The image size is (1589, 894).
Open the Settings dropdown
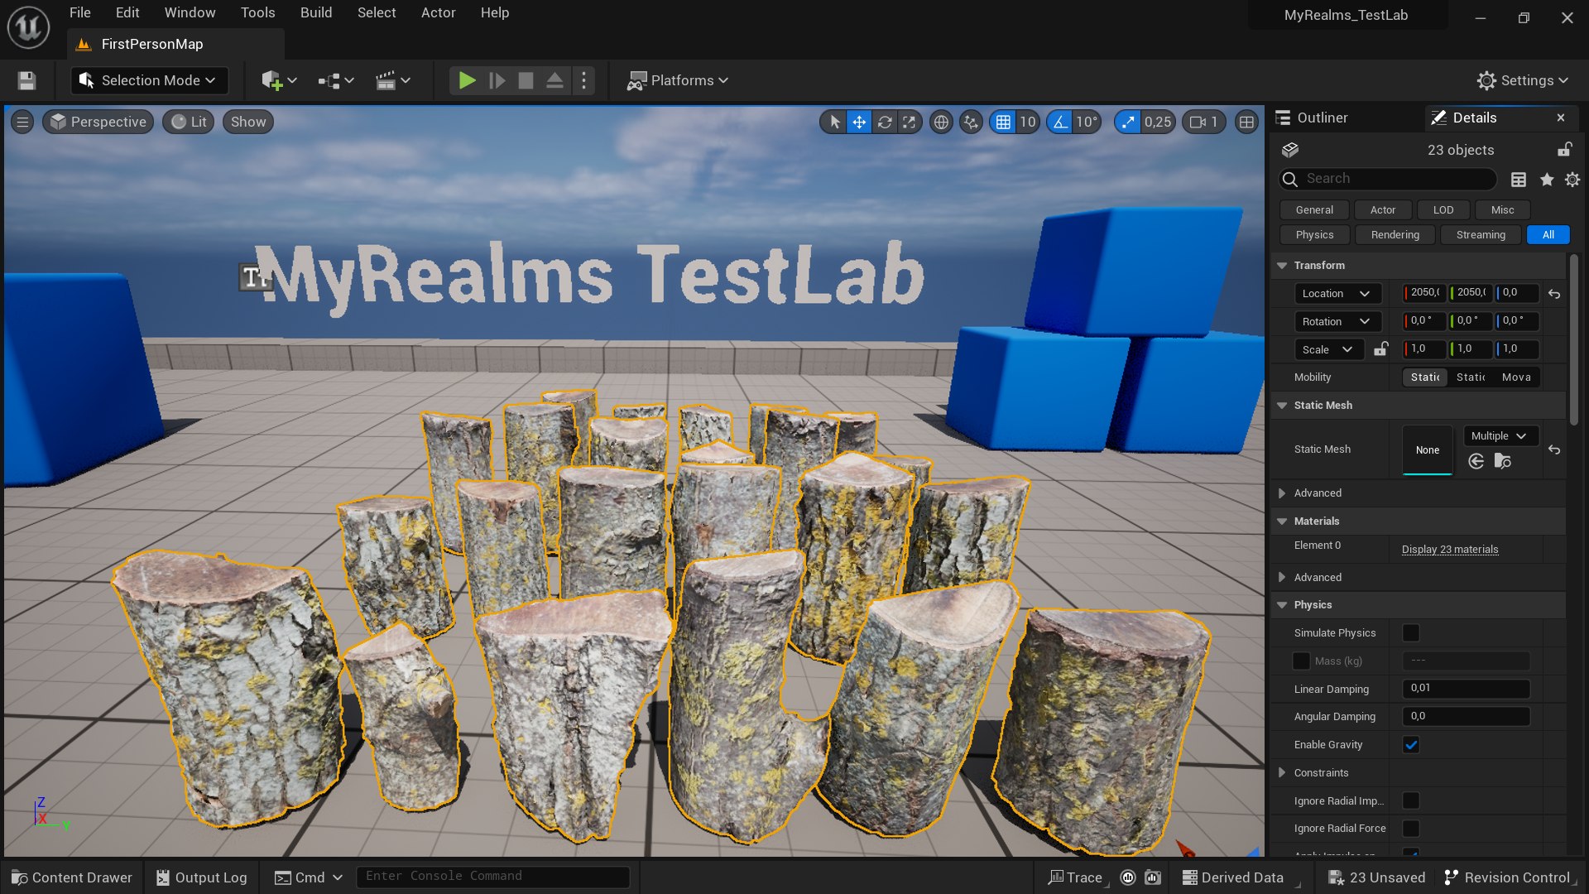[x=1522, y=80]
